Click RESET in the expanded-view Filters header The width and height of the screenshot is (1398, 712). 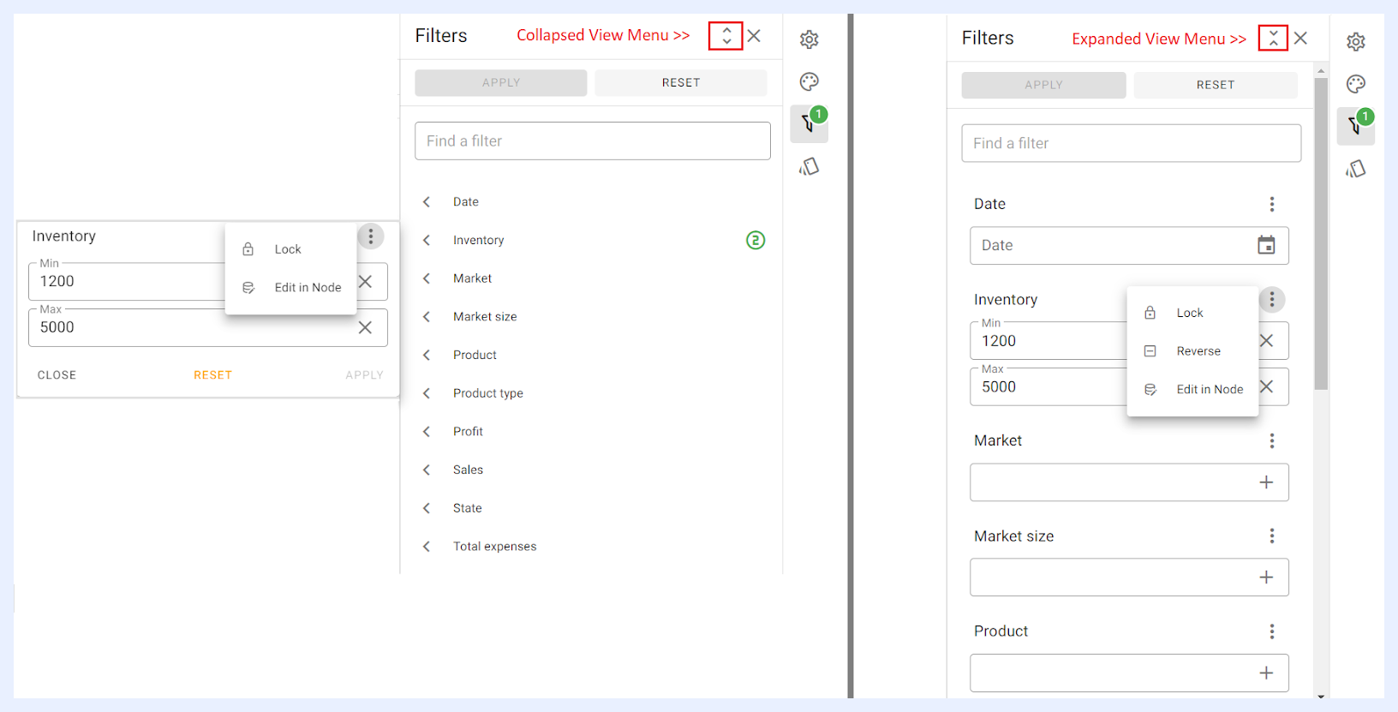(x=1216, y=85)
